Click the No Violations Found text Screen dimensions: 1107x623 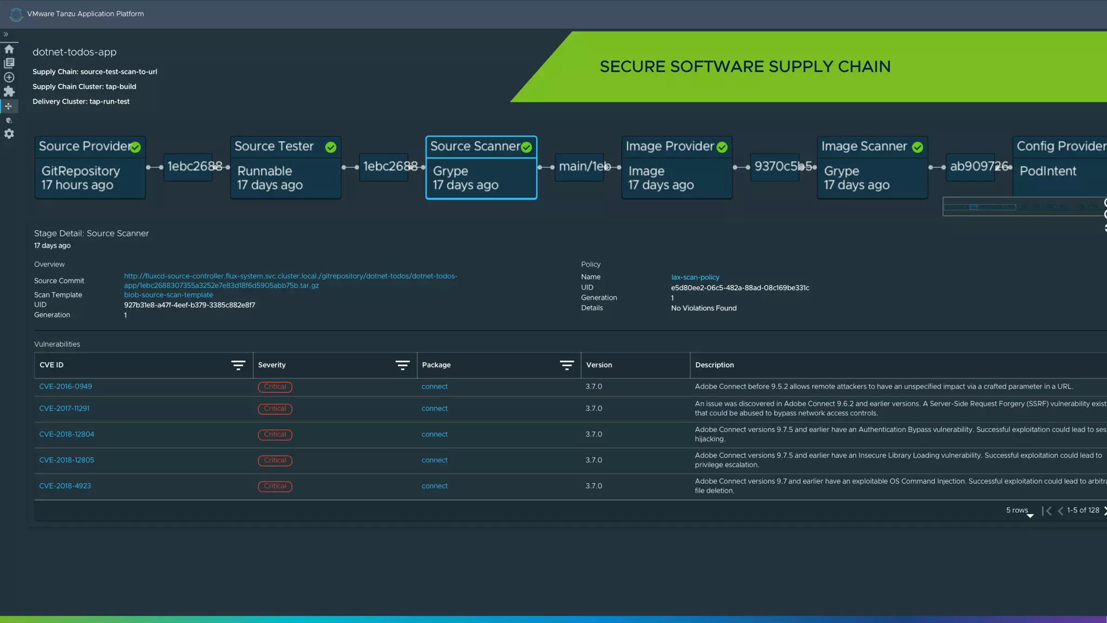point(704,308)
